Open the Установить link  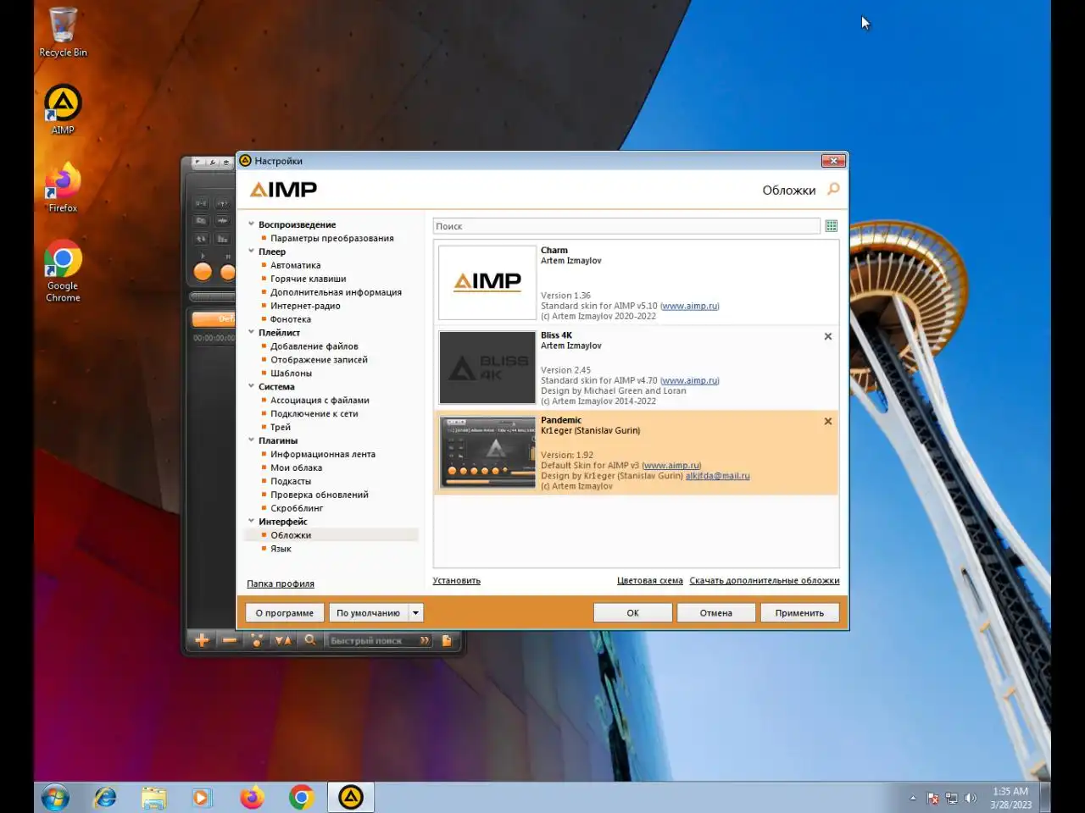(x=456, y=580)
